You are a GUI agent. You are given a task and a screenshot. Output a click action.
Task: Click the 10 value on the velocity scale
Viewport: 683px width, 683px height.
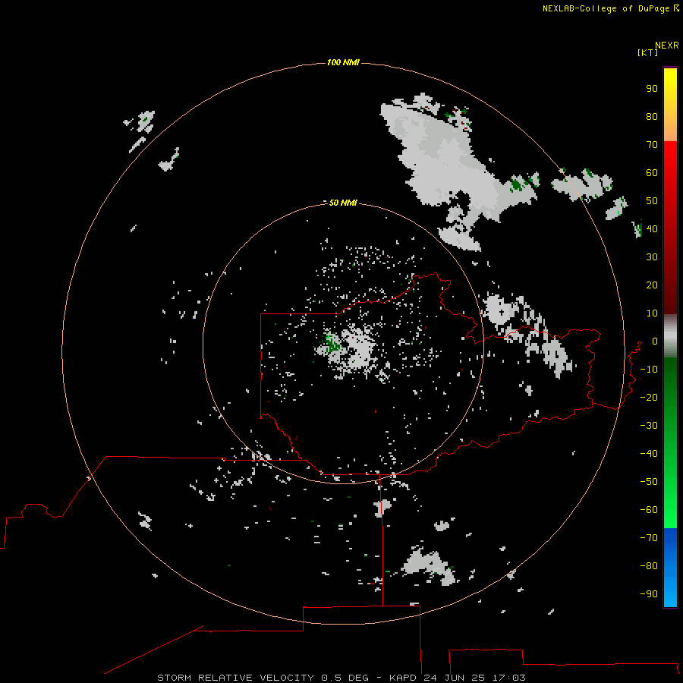pos(652,313)
